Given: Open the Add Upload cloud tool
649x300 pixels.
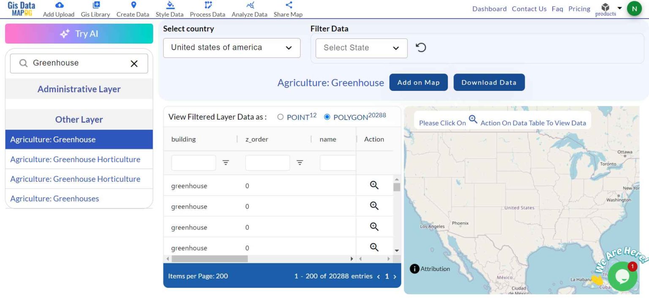Looking at the screenshot, I should [58, 8].
